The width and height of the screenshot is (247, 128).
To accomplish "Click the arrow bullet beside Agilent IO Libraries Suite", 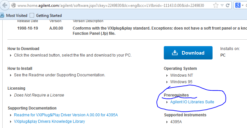I will 167,102.
